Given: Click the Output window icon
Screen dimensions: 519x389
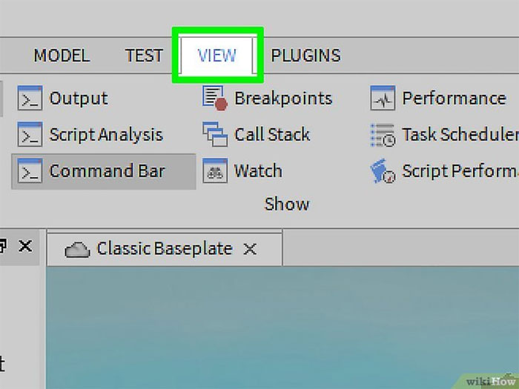Looking at the screenshot, I should pyautogui.click(x=30, y=99).
